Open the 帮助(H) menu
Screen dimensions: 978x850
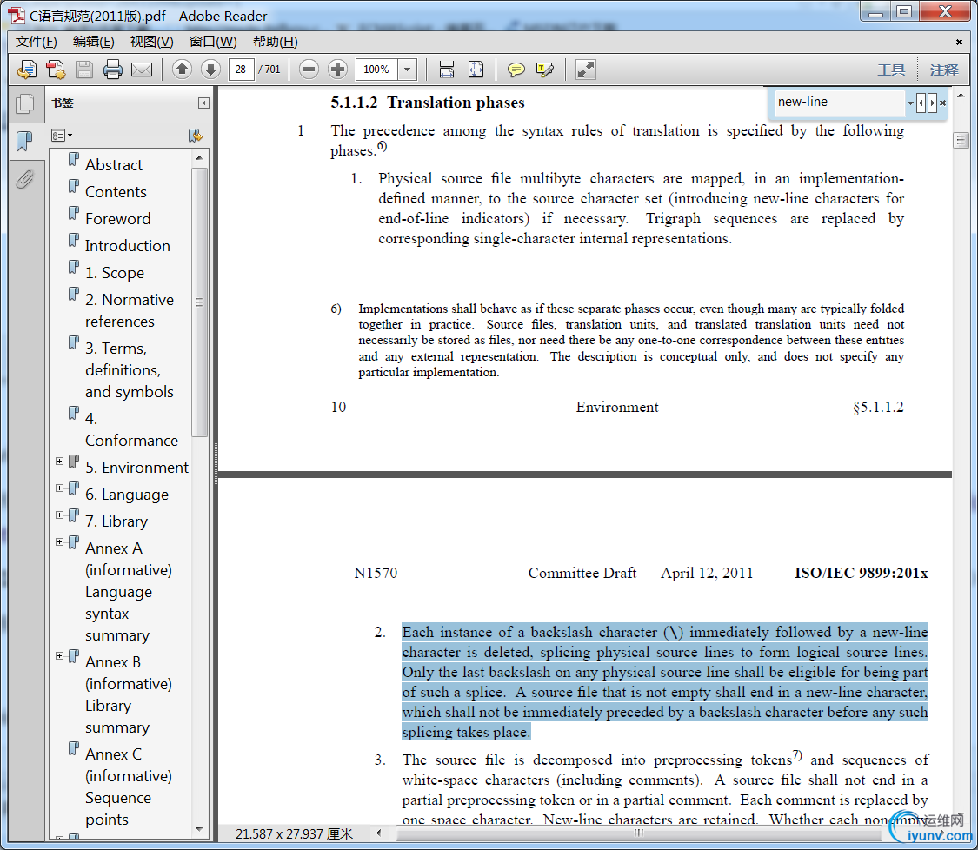point(275,42)
